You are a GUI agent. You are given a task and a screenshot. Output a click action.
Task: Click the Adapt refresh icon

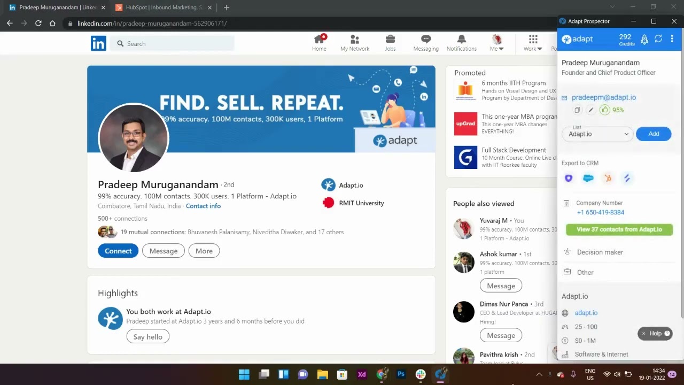click(x=658, y=39)
